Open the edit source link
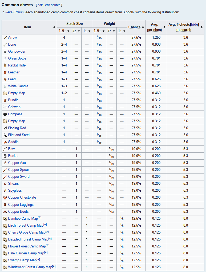The width and height of the screenshot is (206, 272). point(53,5)
